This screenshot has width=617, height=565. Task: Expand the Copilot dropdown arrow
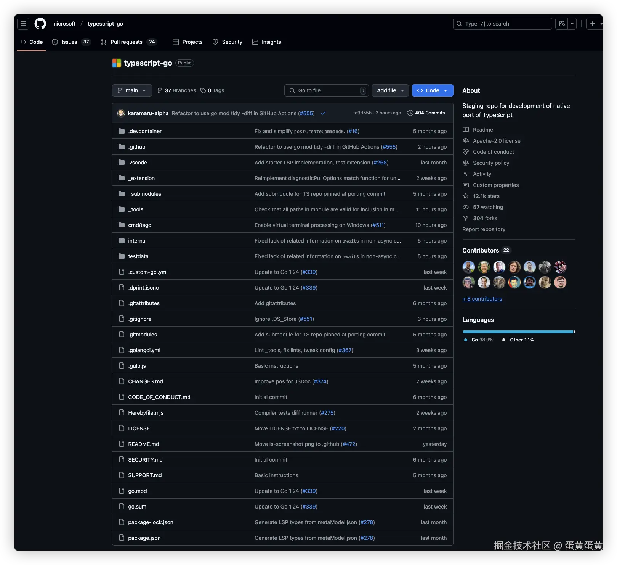[x=572, y=24]
